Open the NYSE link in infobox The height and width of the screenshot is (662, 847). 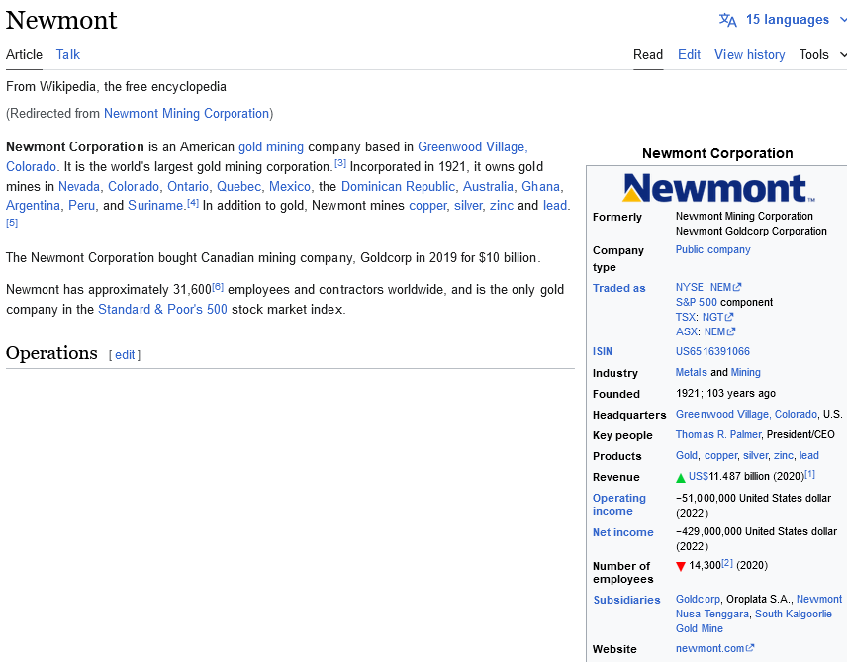(690, 287)
